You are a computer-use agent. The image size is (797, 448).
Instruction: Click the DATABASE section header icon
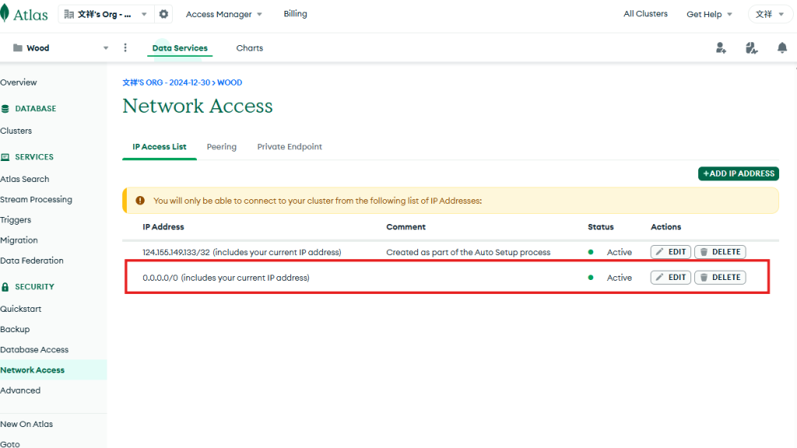5,108
